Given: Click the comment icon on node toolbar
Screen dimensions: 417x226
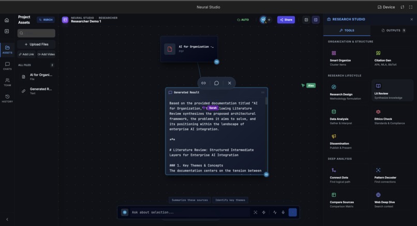Looking at the screenshot, I should tap(216, 83).
